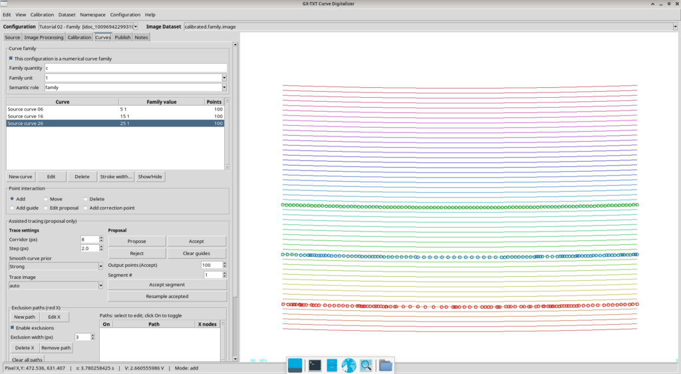681x374 pixels.
Task: Increase the Corridor (px) spinner value
Action: click(101, 238)
